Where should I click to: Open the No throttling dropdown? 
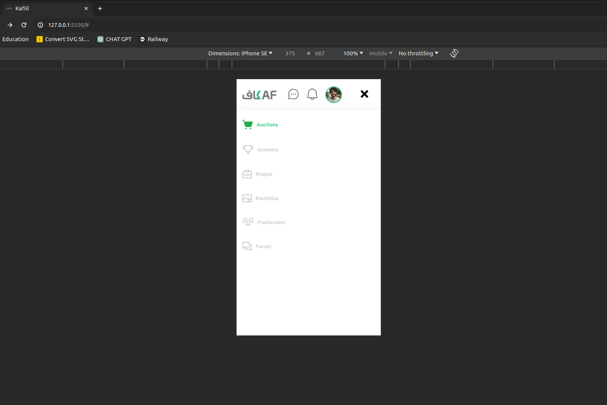tap(419, 53)
